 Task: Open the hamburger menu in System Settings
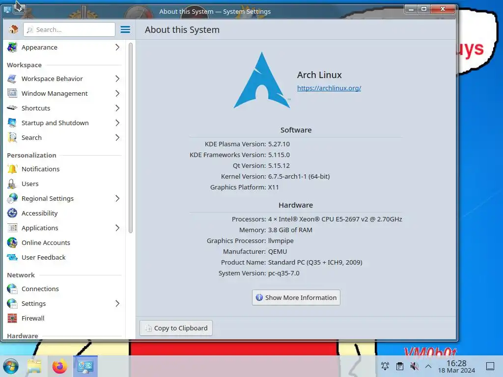coord(125,29)
